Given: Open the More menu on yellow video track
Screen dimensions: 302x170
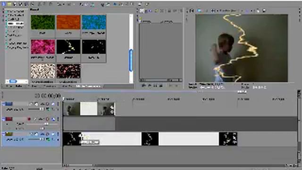Looking at the screenshot, I should [x=58, y=134].
